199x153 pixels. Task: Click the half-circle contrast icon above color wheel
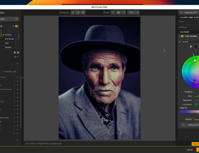pos(190,47)
